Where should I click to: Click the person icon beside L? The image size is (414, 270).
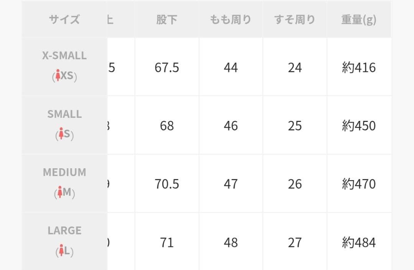[x=61, y=251]
